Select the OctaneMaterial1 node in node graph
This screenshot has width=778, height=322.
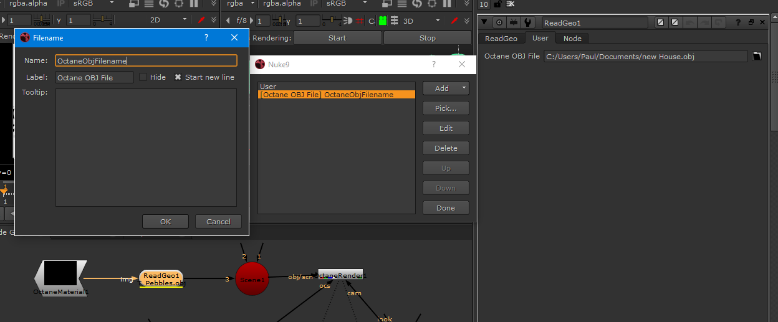(x=61, y=278)
